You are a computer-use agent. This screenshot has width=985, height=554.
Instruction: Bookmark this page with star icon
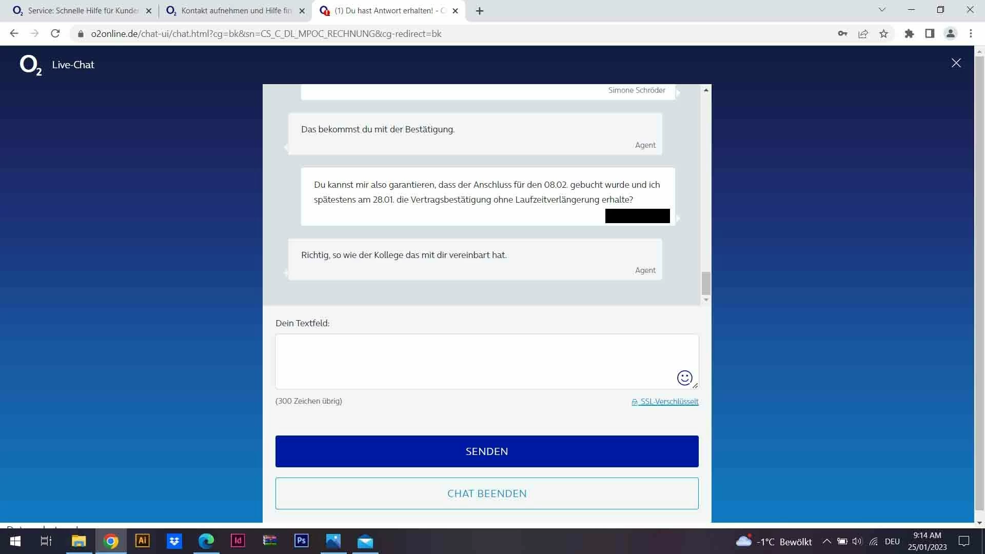point(883,34)
